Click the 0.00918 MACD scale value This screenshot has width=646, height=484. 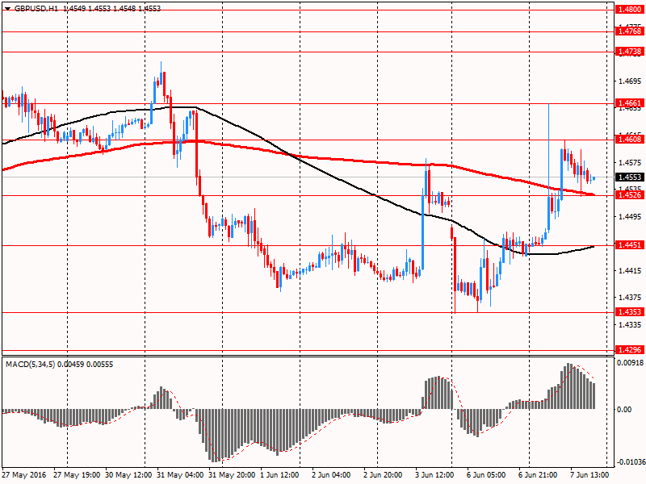[x=630, y=362]
